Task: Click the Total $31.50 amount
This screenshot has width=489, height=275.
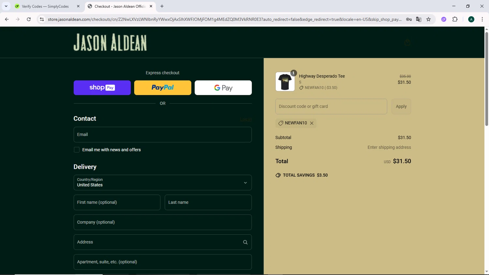Action: 402,161
